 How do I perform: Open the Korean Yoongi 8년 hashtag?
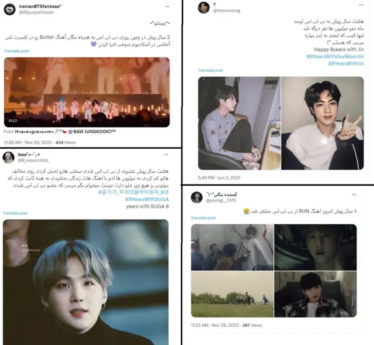pyautogui.click(x=134, y=192)
